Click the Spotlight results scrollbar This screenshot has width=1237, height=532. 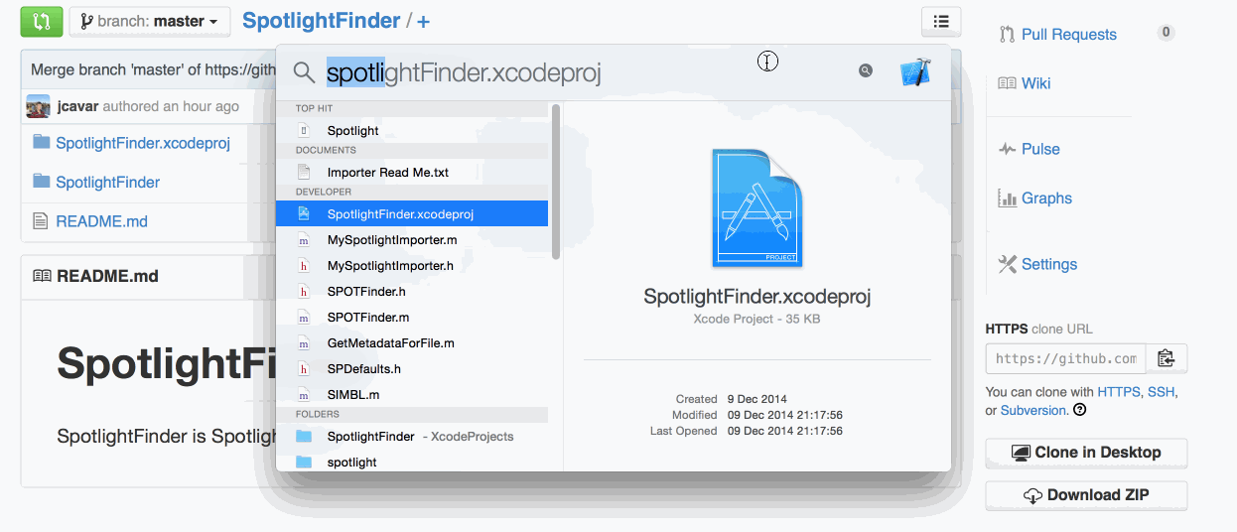(556, 184)
